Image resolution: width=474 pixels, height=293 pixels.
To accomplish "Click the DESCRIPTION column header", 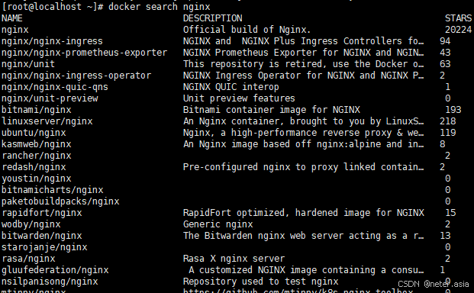I will [x=212, y=18].
